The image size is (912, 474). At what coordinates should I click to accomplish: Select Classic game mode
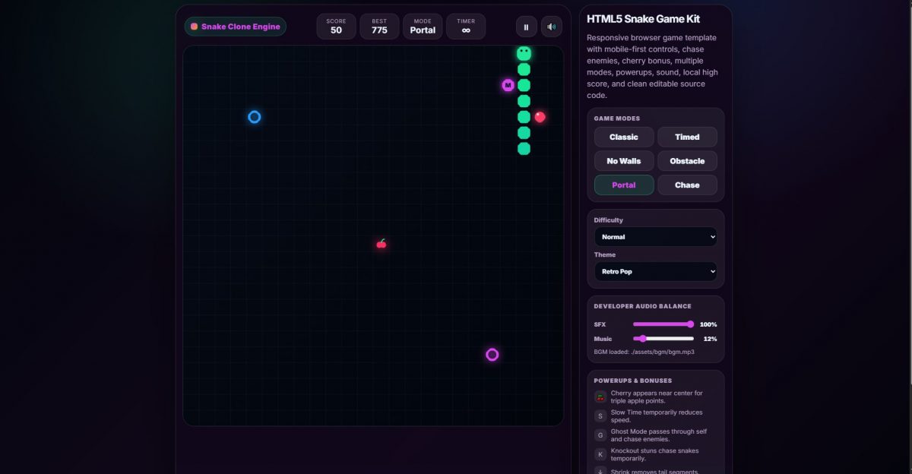coord(624,137)
